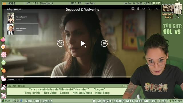The image size is (183, 103).
Task: Minimize the top overlay window
Action: click(154, 3)
